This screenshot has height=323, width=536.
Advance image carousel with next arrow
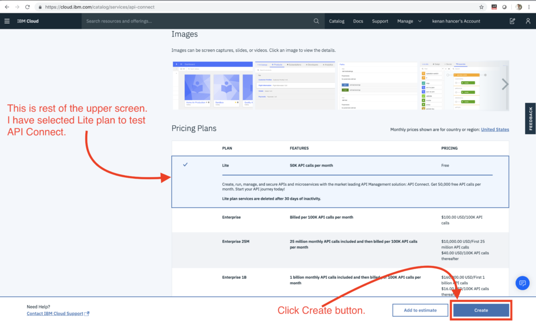pos(505,84)
